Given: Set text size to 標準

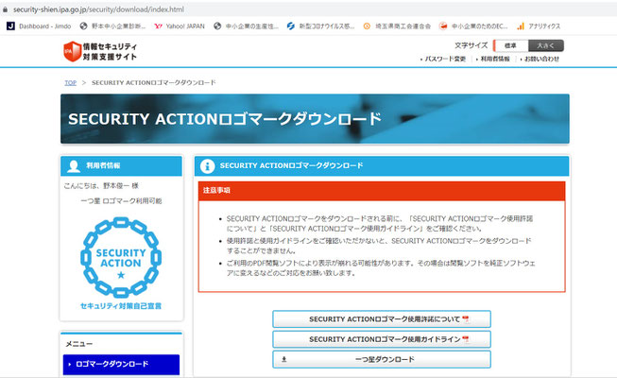Looking at the screenshot, I should coord(510,45).
